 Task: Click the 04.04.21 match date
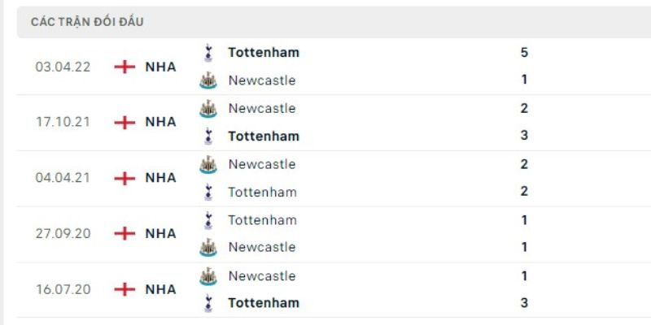[x=63, y=178]
